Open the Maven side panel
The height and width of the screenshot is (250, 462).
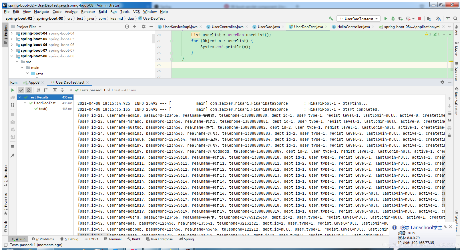[x=456, y=49]
